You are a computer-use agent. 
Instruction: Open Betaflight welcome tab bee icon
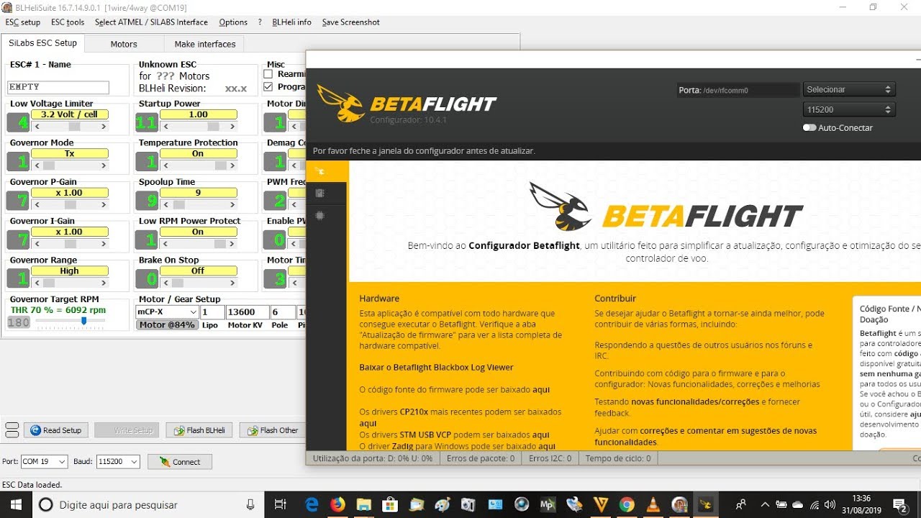coord(320,171)
